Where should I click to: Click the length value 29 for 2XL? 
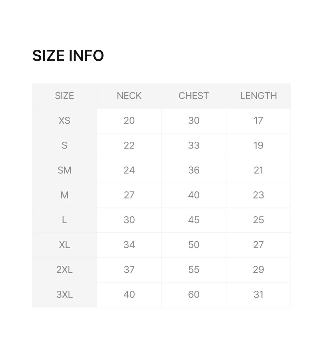click(258, 270)
